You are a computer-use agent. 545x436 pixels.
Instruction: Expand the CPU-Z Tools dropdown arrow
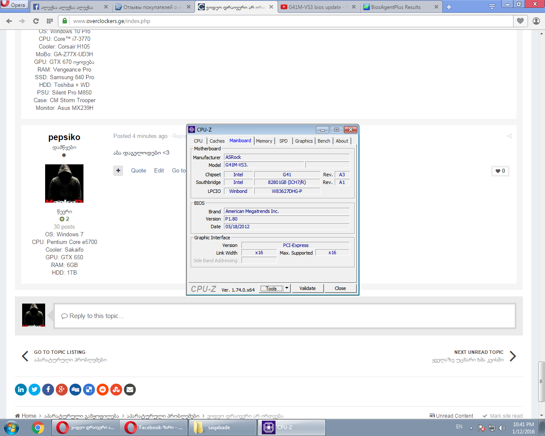(287, 288)
